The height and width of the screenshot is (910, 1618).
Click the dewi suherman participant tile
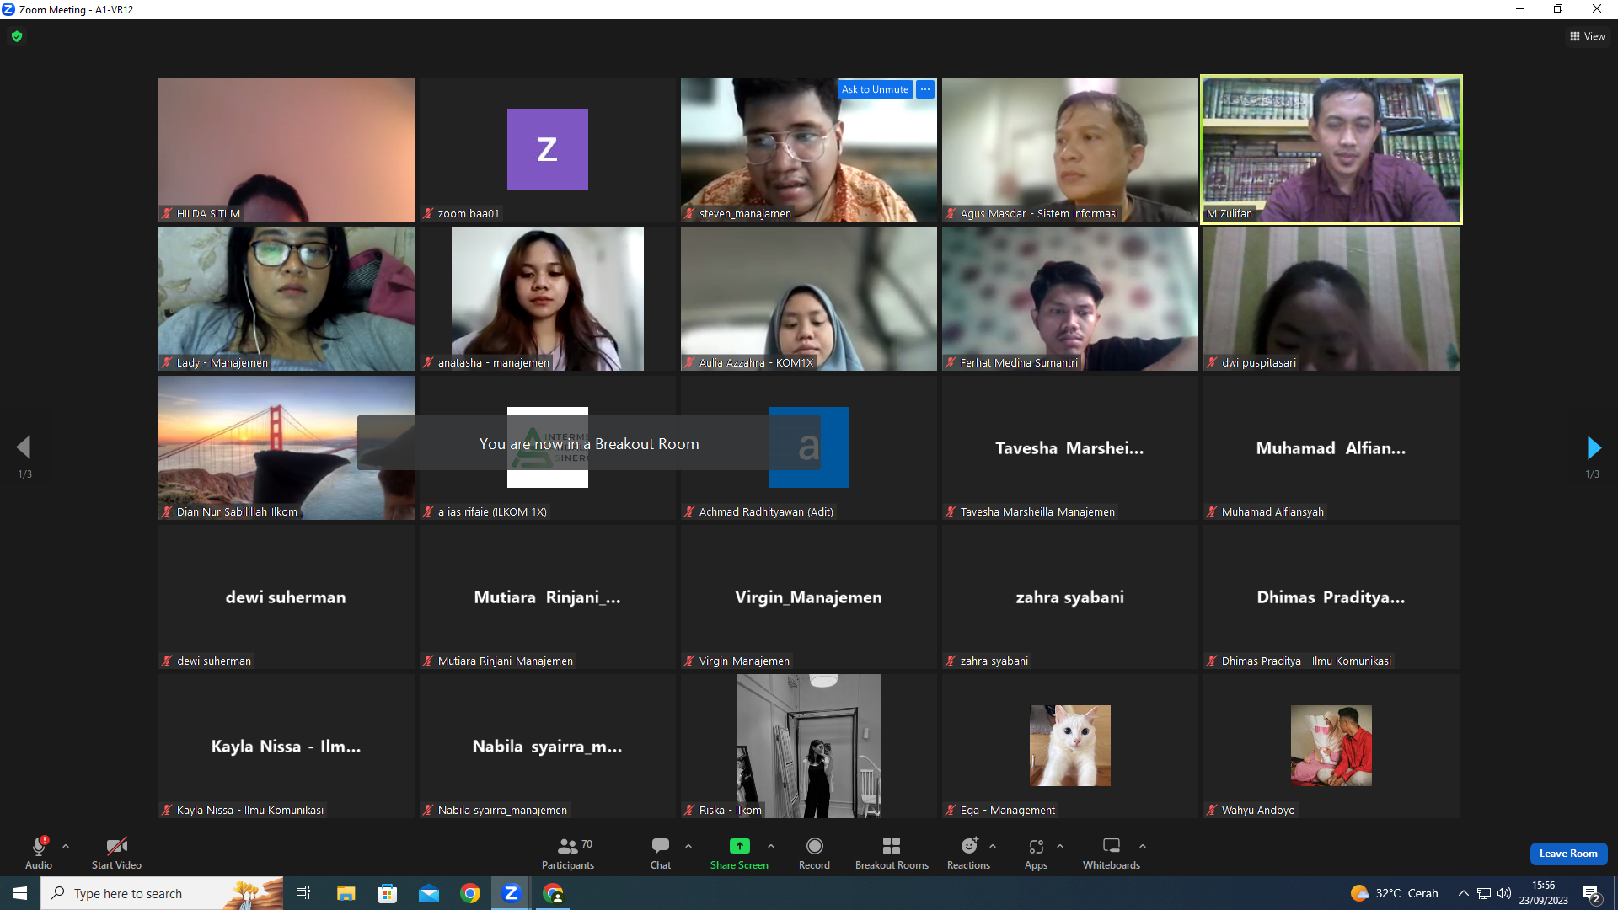[x=287, y=597]
